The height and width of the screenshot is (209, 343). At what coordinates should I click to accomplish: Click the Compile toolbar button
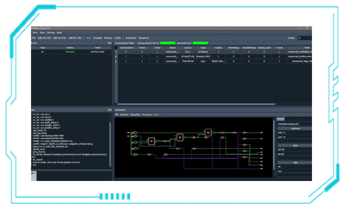pos(98,38)
